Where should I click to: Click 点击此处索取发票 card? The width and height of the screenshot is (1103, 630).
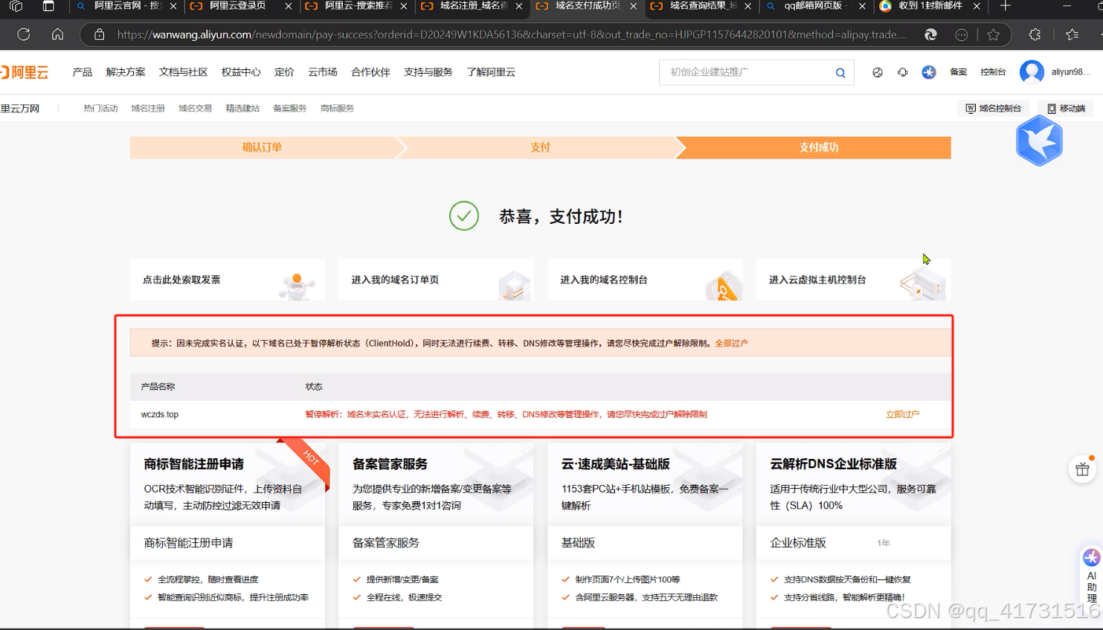click(x=228, y=280)
